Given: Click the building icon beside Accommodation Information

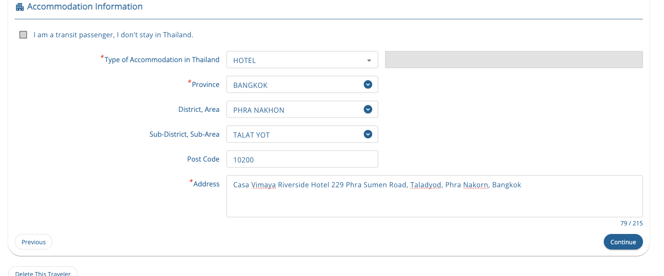Looking at the screenshot, I should (x=19, y=7).
